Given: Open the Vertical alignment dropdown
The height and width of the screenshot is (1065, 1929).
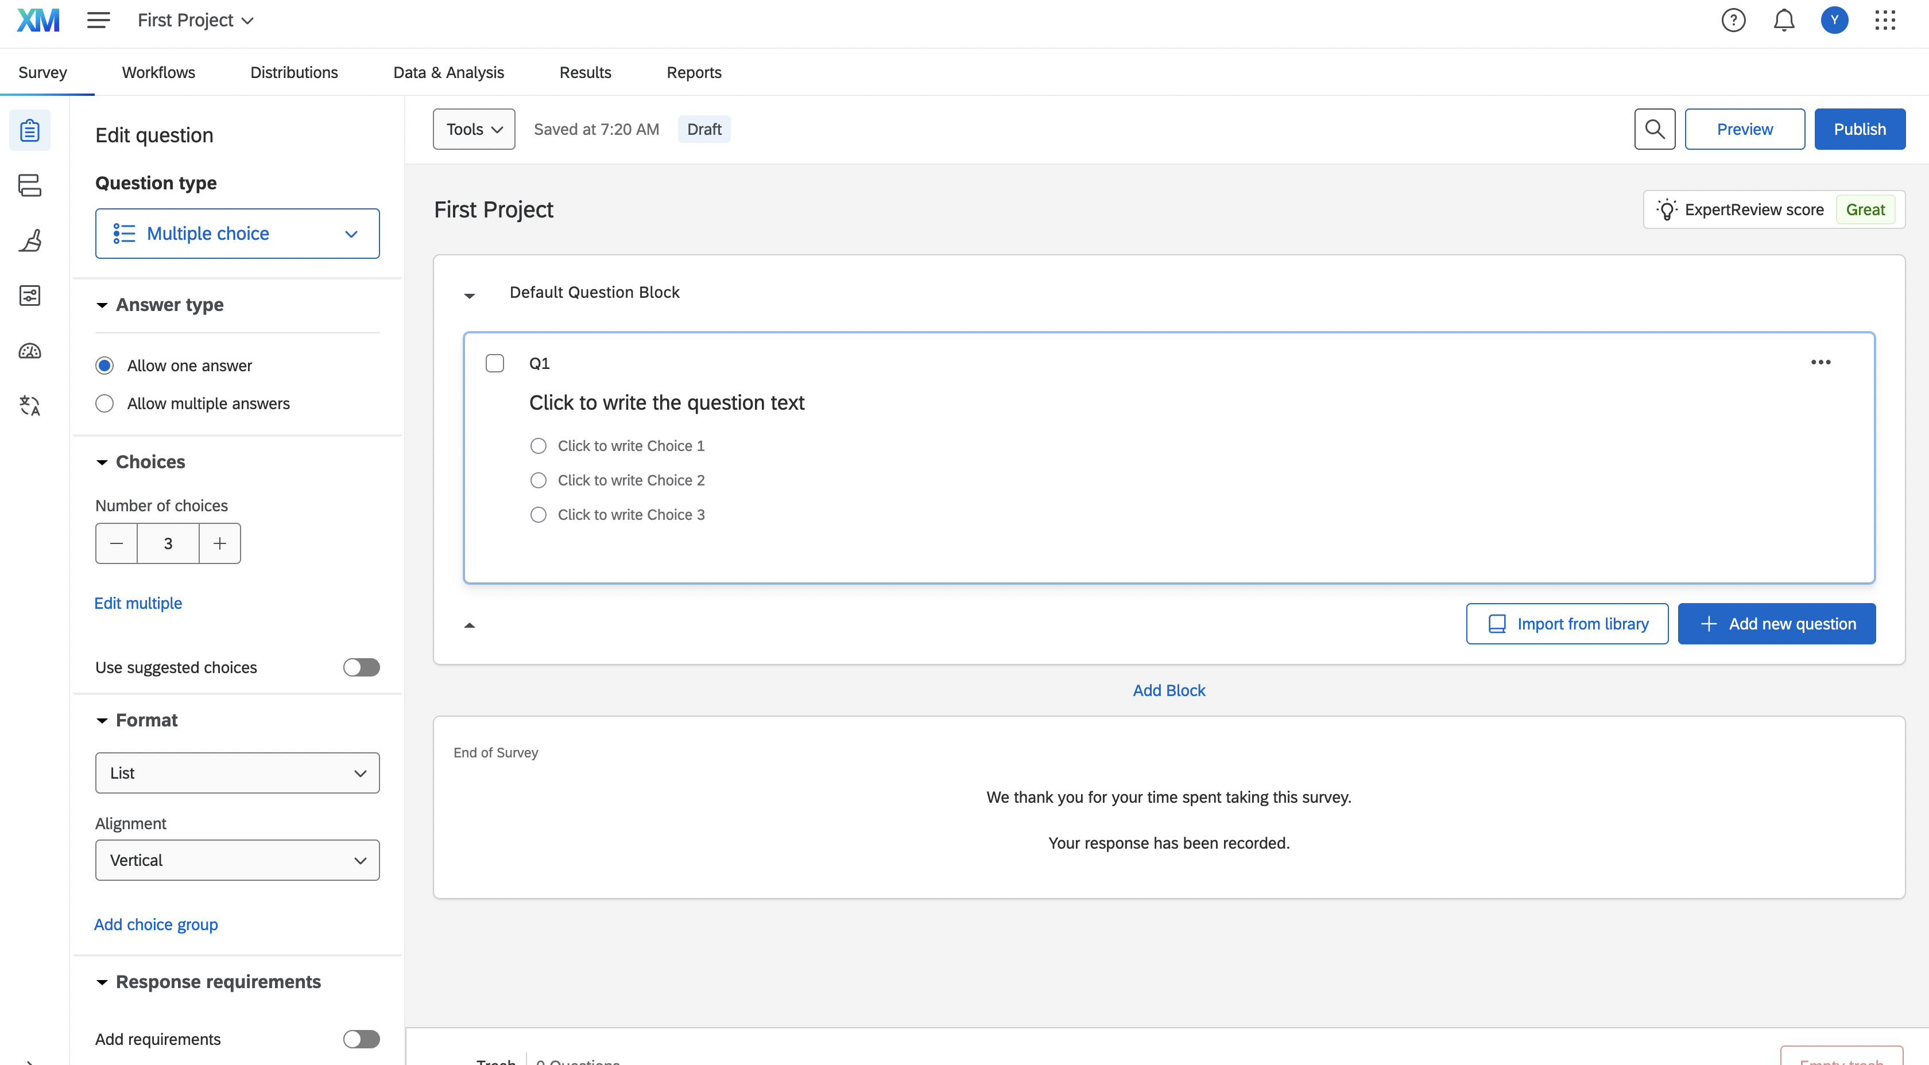Looking at the screenshot, I should [x=237, y=860].
